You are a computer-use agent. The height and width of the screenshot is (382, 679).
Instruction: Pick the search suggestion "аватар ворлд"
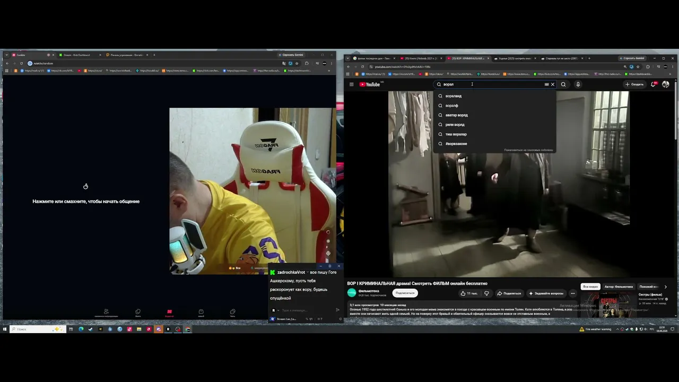click(495, 115)
